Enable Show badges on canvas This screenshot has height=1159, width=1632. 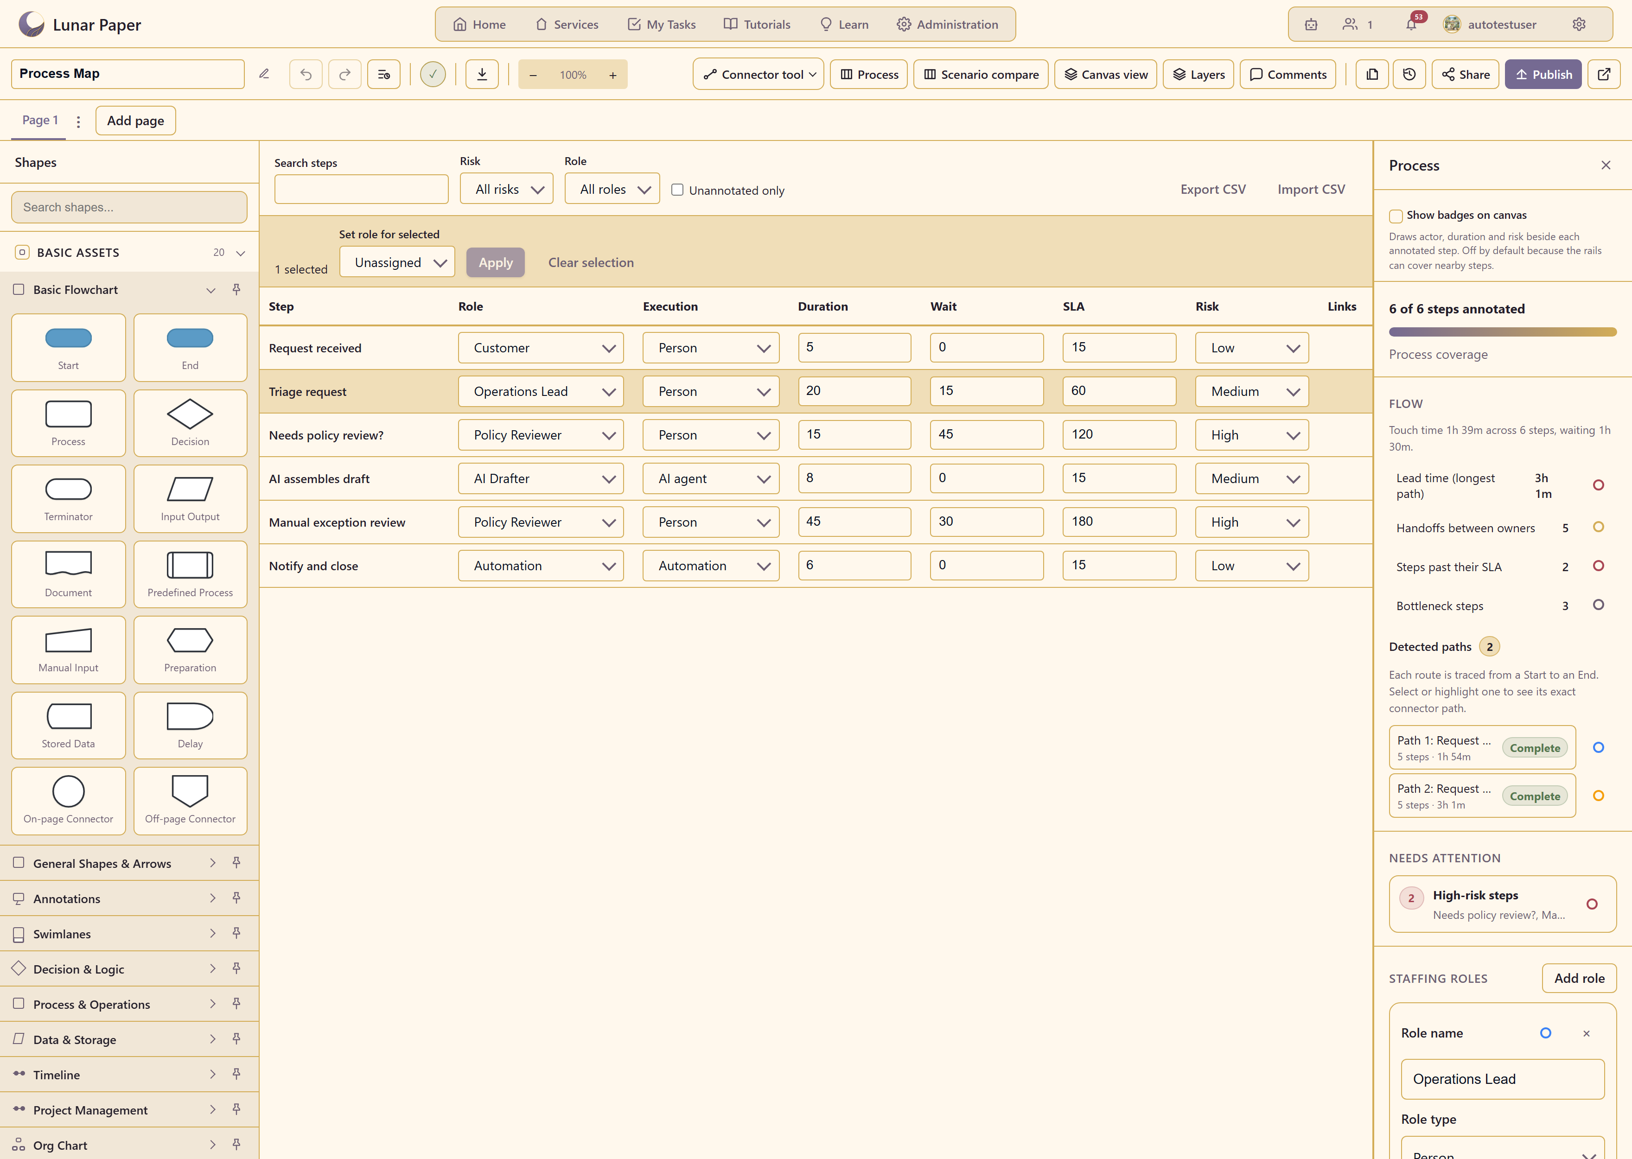(x=1396, y=216)
